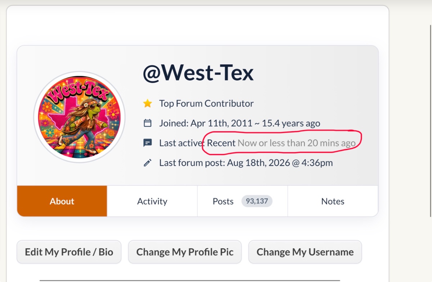The image size is (432, 282).
Task: Select the About tab
Action: [x=62, y=201]
